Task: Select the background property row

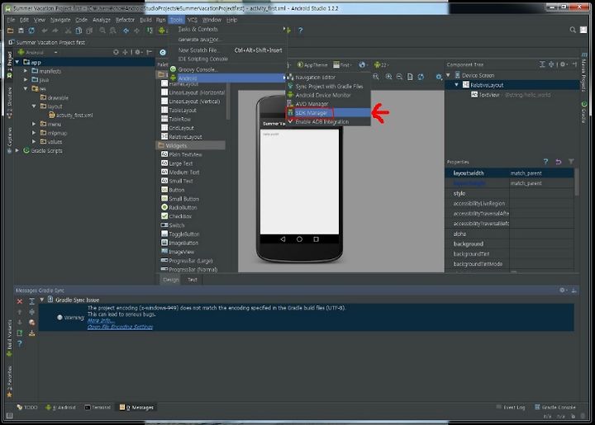Action: [509, 244]
